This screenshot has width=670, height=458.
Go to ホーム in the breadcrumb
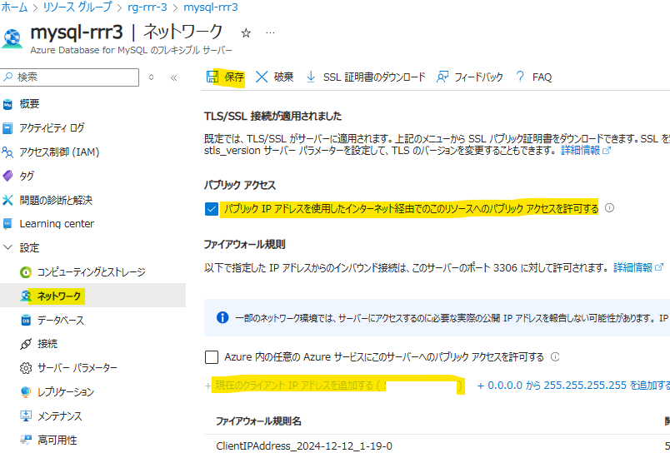(x=14, y=7)
